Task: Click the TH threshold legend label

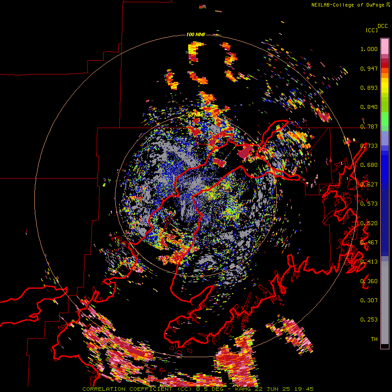Action: (374, 339)
